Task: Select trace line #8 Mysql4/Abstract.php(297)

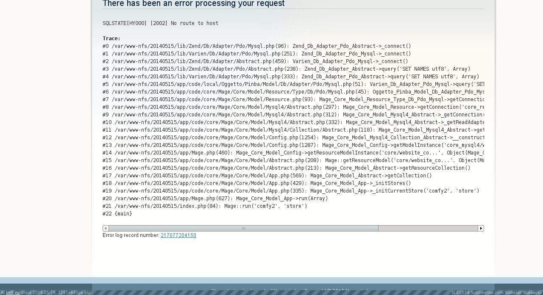Action: [x=293, y=107]
